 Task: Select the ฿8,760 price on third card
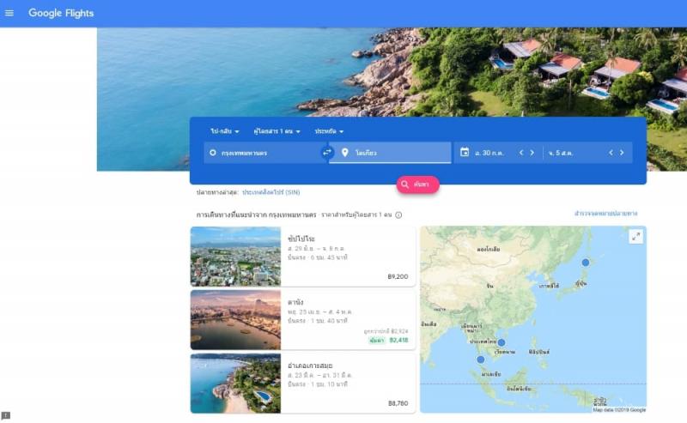tap(398, 403)
